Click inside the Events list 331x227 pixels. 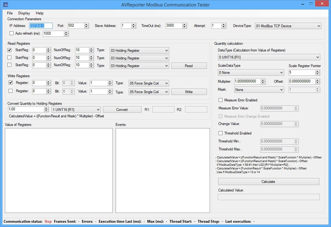162,171
